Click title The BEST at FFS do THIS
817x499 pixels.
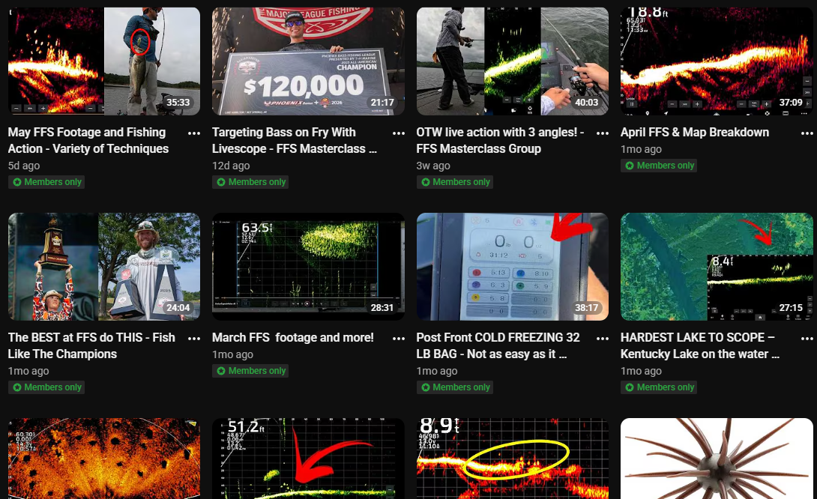point(91,346)
